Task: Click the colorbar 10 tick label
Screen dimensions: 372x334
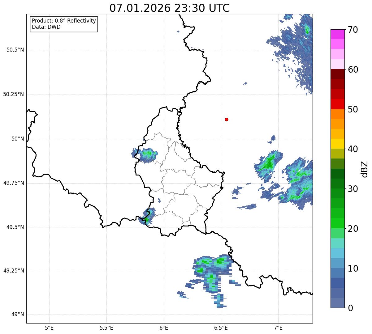Action: pos(353,268)
